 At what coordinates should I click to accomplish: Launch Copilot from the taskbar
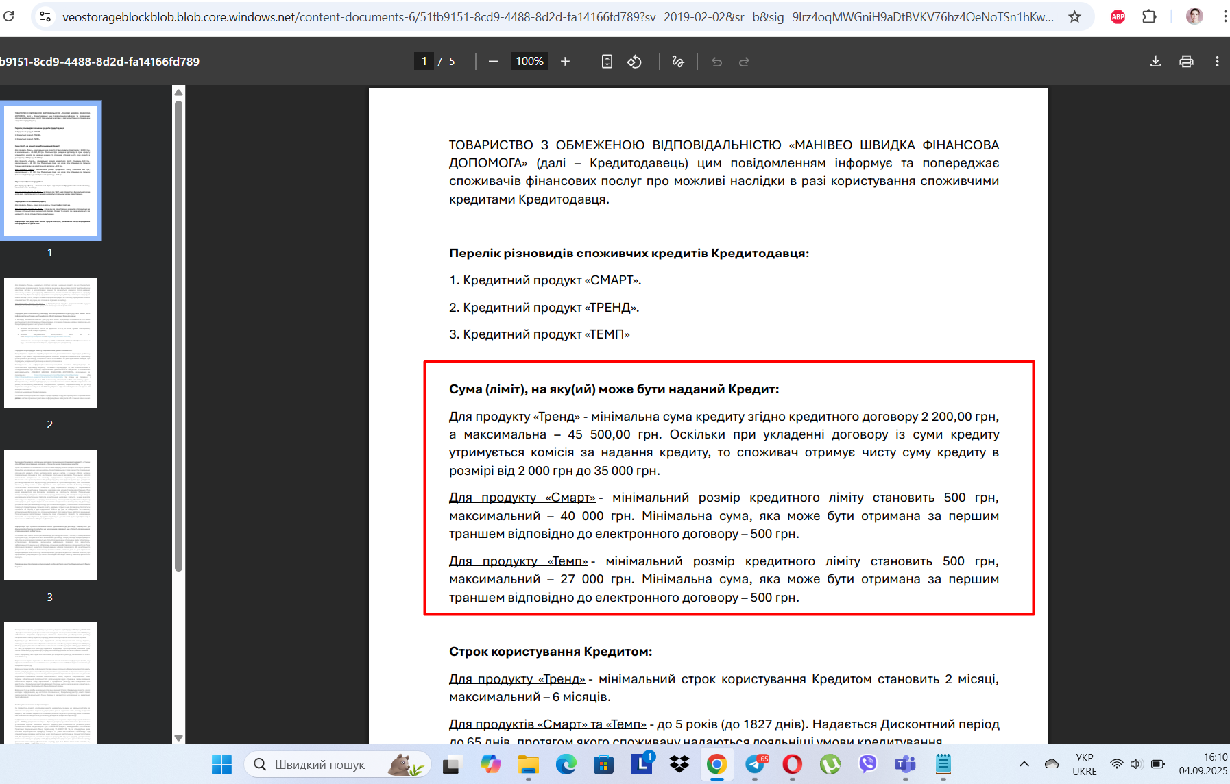[x=490, y=764]
